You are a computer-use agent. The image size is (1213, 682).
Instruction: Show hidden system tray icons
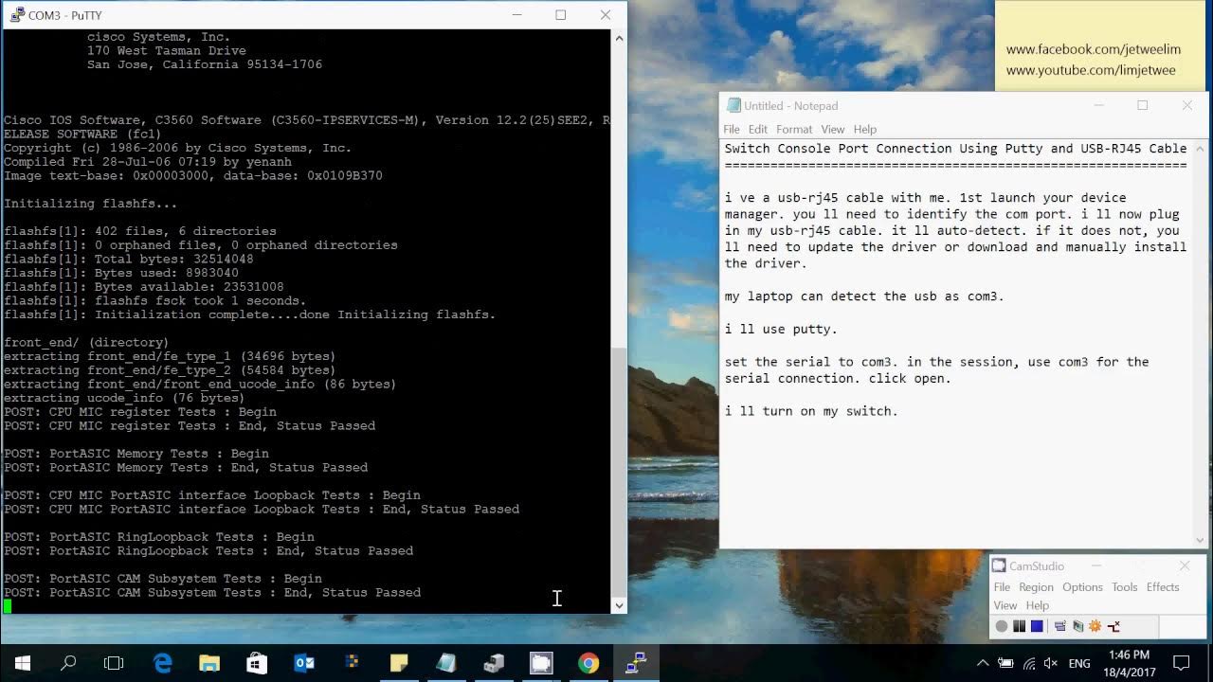(983, 663)
